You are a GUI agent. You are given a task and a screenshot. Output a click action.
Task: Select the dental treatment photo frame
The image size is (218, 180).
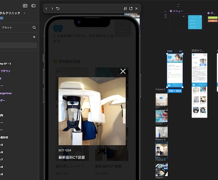click(162, 116)
